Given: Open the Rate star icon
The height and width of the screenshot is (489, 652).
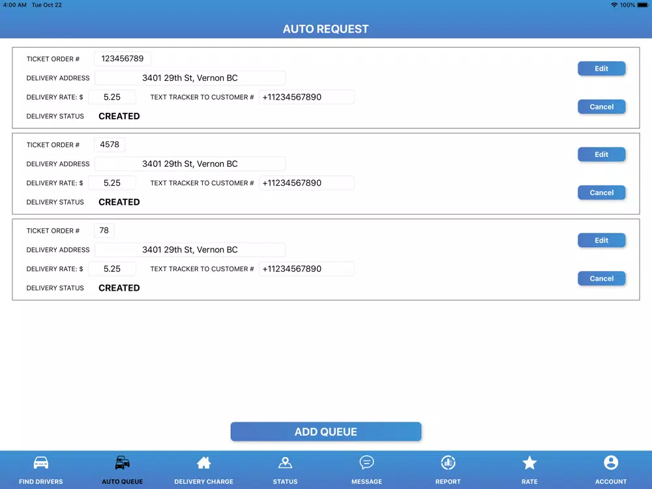Looking at the screenshot, I should (x=529, y=462).
